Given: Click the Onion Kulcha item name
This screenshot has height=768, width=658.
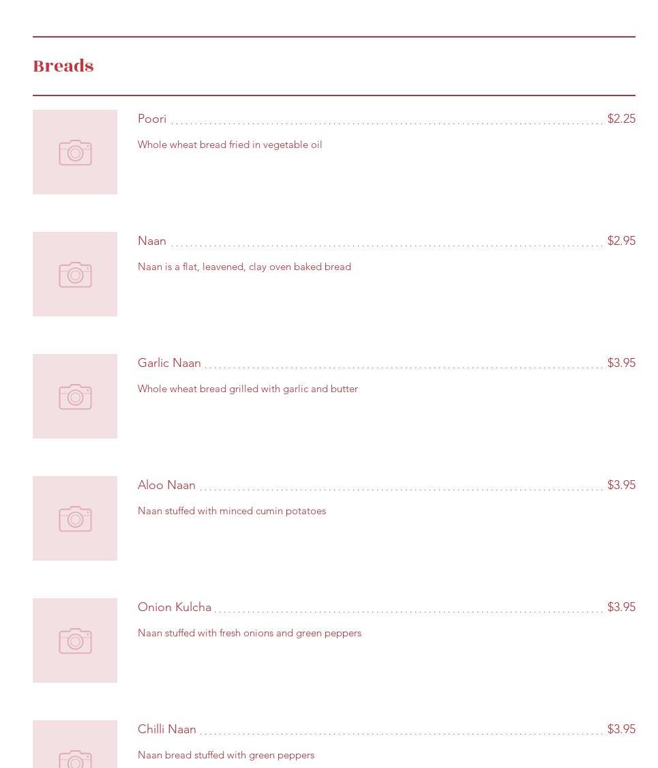Looking at the screenshot, I should coord(175,607).
